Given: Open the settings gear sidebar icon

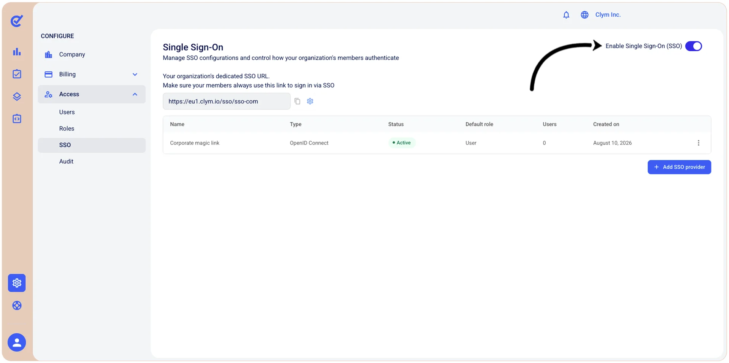Looking at the screenshot, I should coord(17,283).
